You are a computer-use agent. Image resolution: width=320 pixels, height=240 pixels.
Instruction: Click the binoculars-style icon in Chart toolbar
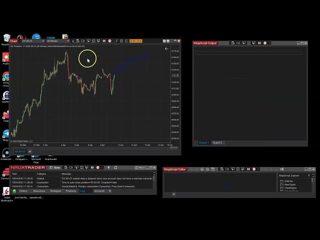point(104,41)
